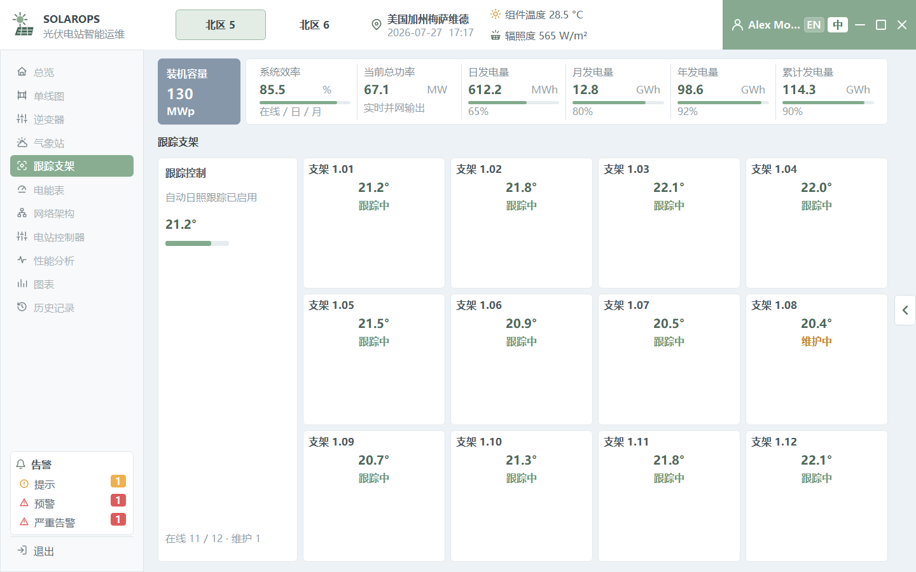Expand the collapsed right side panel chevron

pos(905,310)
